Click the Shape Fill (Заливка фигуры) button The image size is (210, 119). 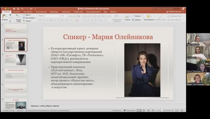click(x=174, y=16)
